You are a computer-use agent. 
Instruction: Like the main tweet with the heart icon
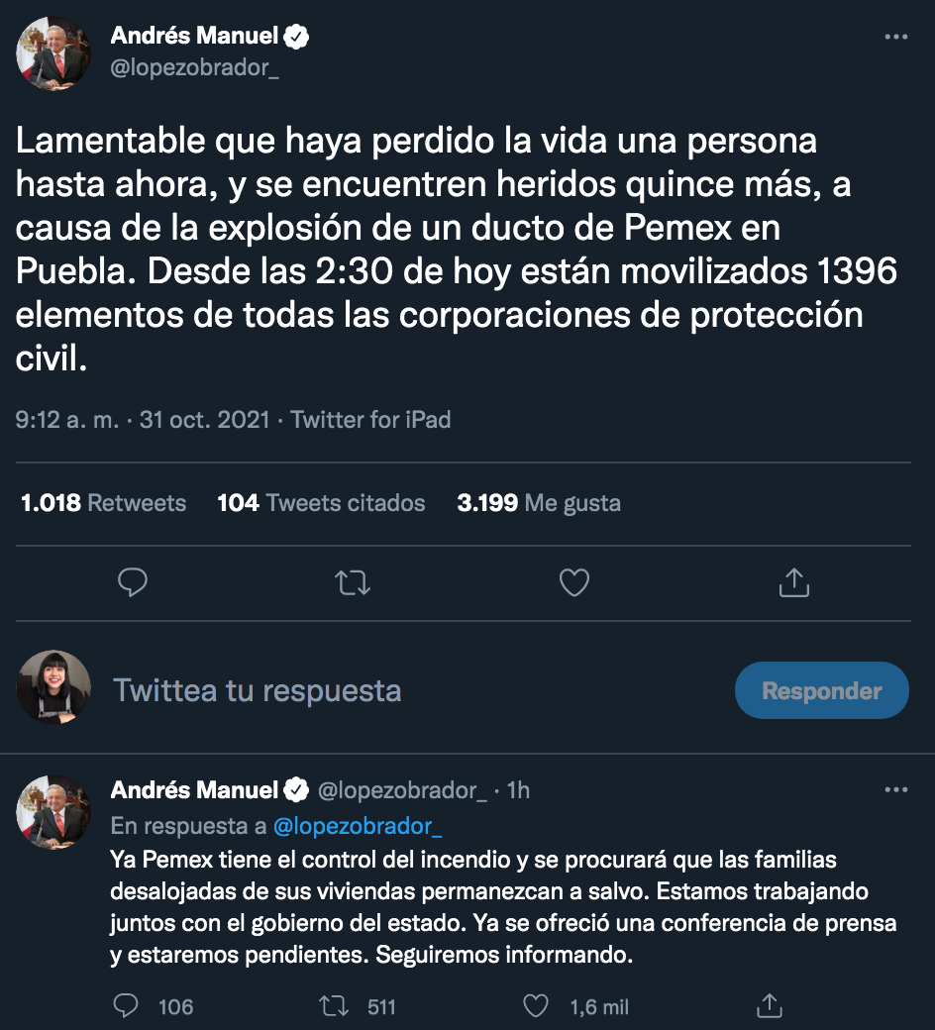(x=572, y=582)
